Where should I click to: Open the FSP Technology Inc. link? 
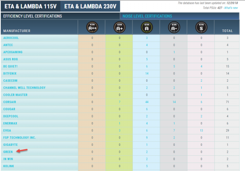[x=19, y=137]
